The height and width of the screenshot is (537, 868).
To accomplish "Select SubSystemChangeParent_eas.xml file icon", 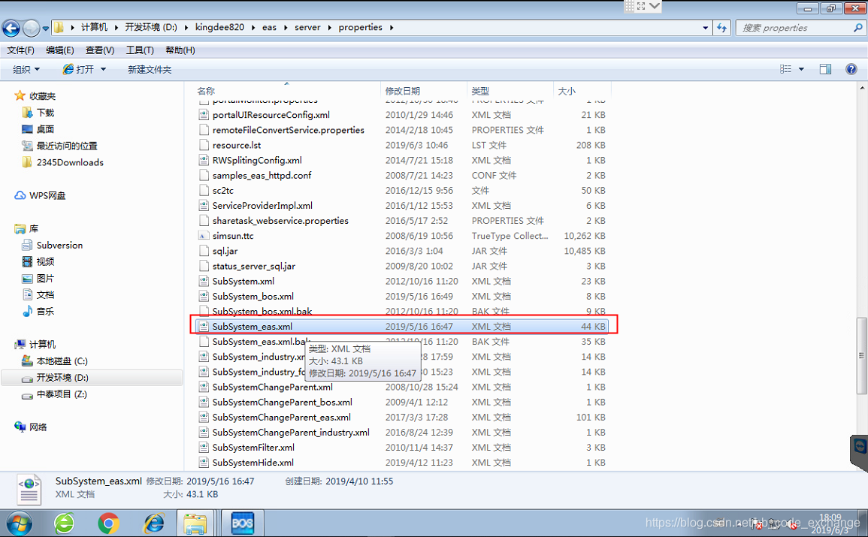I will click(x=204, y=418).
